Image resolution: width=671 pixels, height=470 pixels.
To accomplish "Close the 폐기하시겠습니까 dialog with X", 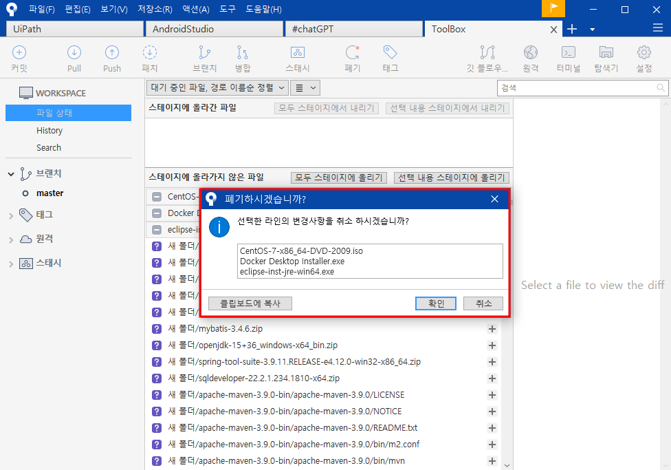I will point(494,200).
